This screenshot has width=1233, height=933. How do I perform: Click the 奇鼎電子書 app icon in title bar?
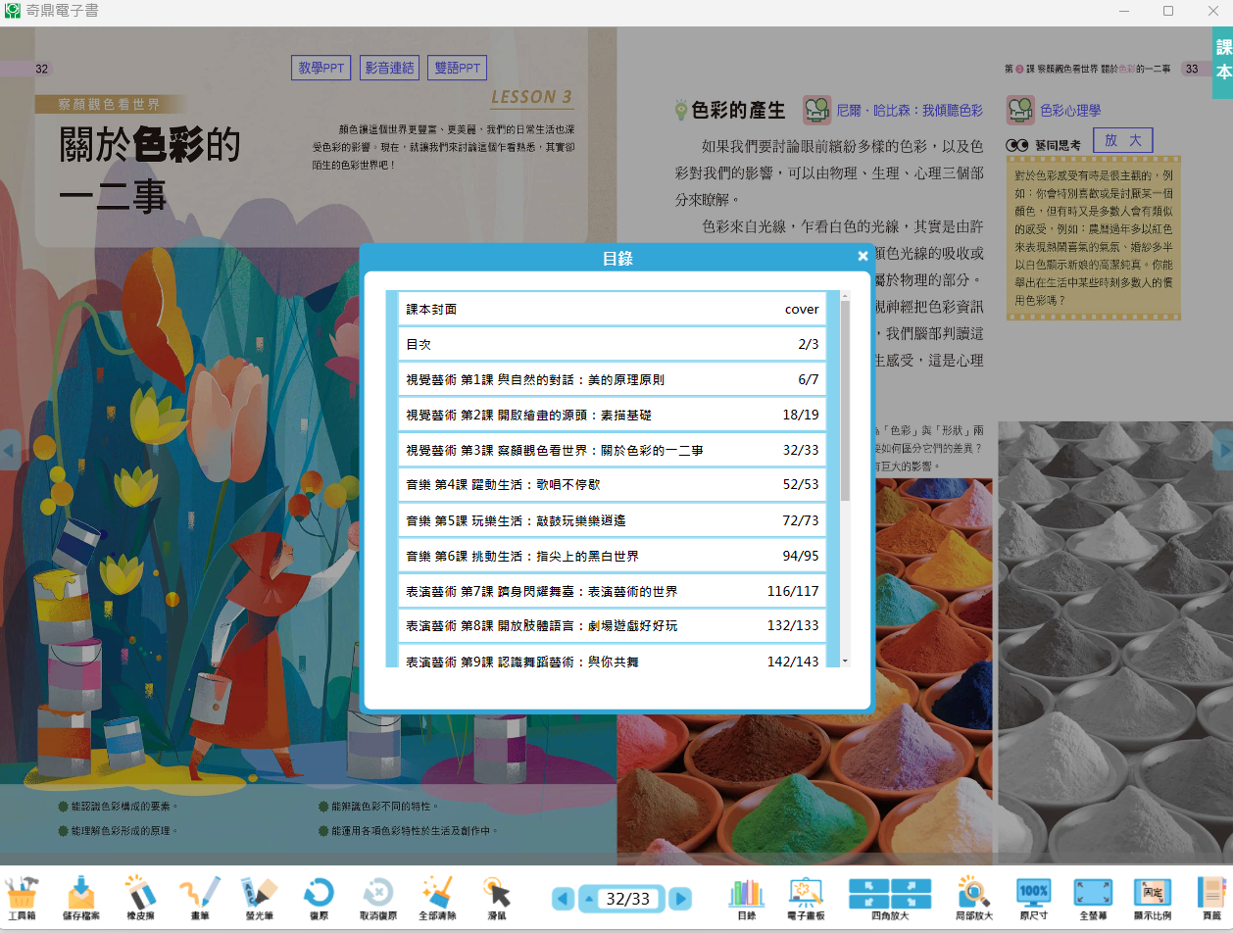(13, 11)
